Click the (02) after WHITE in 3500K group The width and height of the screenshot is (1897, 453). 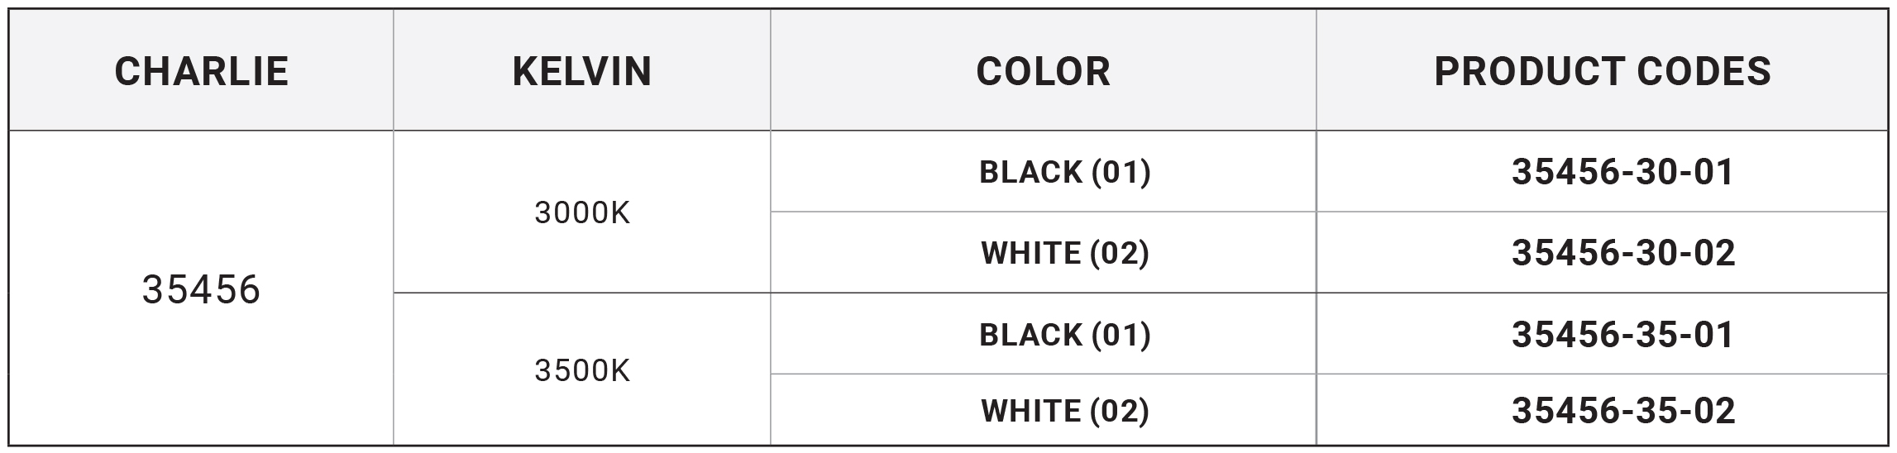1120,411
